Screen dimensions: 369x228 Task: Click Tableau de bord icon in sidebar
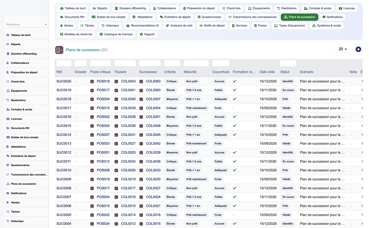click(8, 35)
